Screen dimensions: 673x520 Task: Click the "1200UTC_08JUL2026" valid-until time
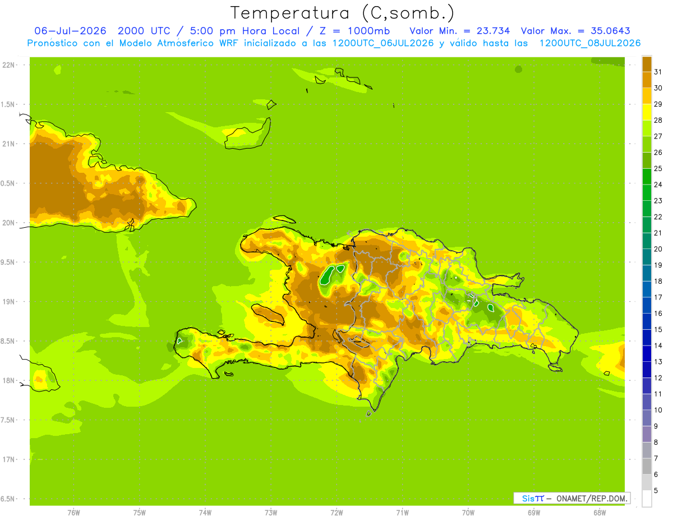click(x=590, y=43)
